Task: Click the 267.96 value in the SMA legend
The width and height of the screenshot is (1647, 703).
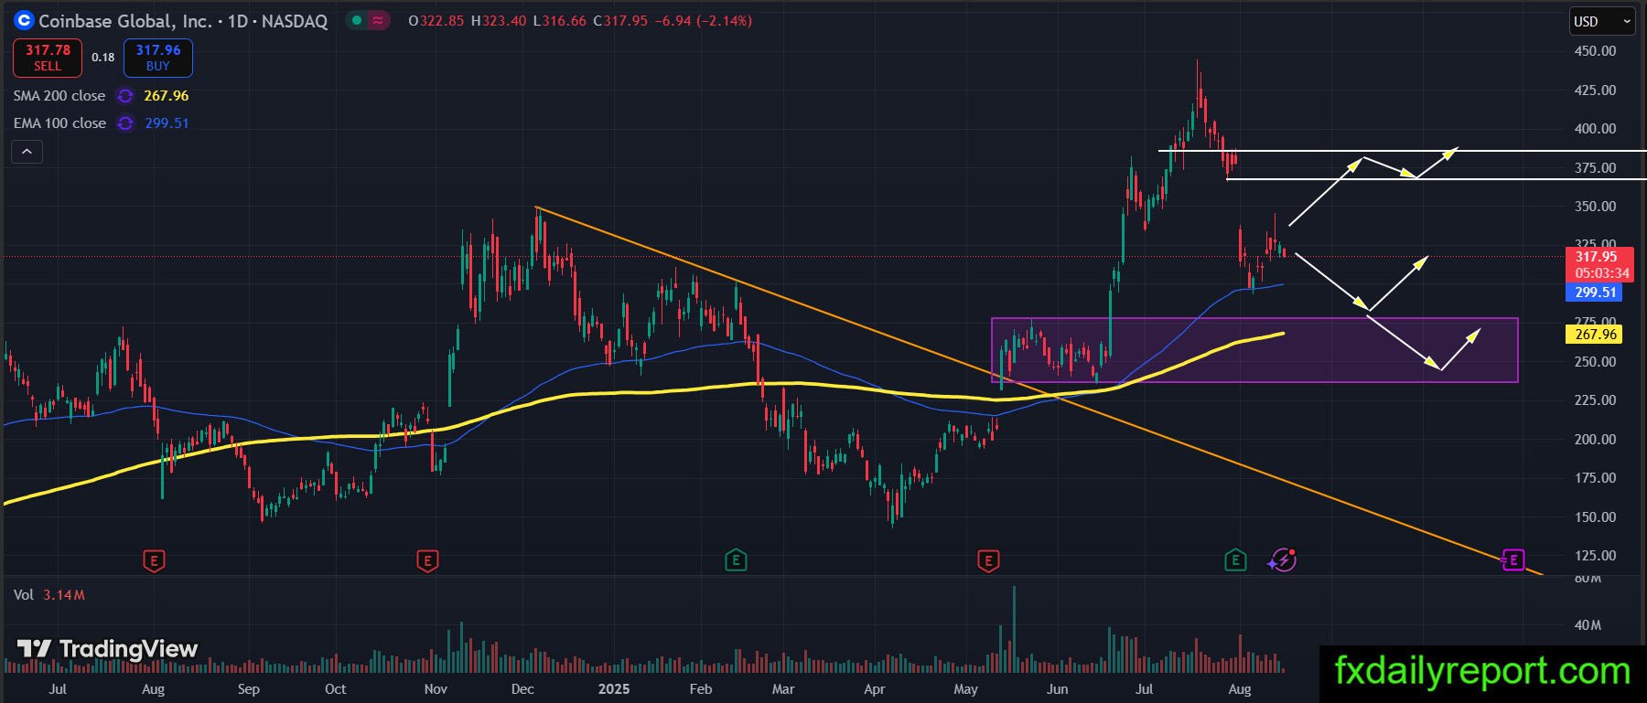Action: 167,96
